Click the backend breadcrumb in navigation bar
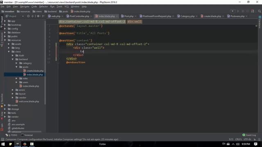The image size is (262, 147). [x=50, y=11]
